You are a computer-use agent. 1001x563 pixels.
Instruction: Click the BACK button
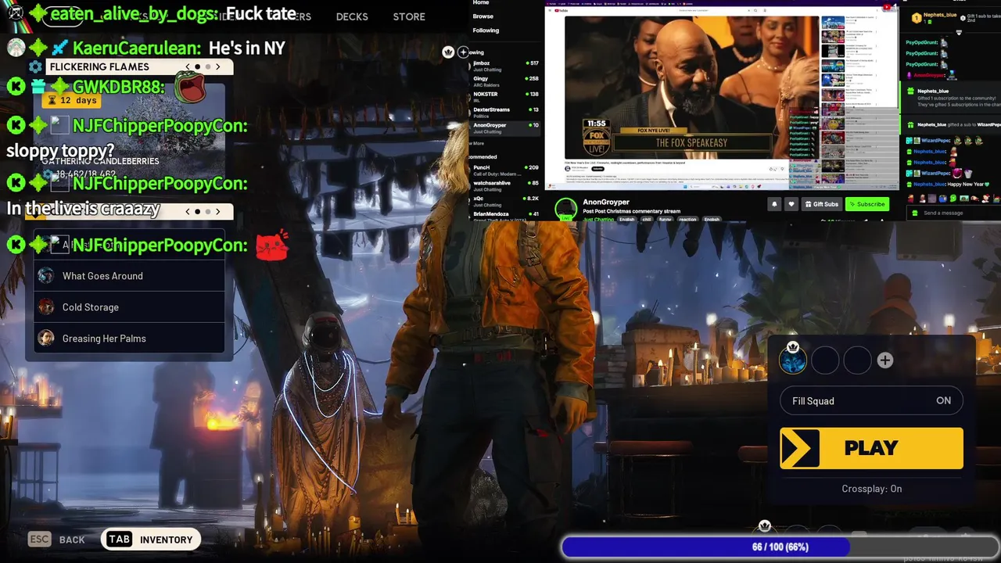[57, 540]
